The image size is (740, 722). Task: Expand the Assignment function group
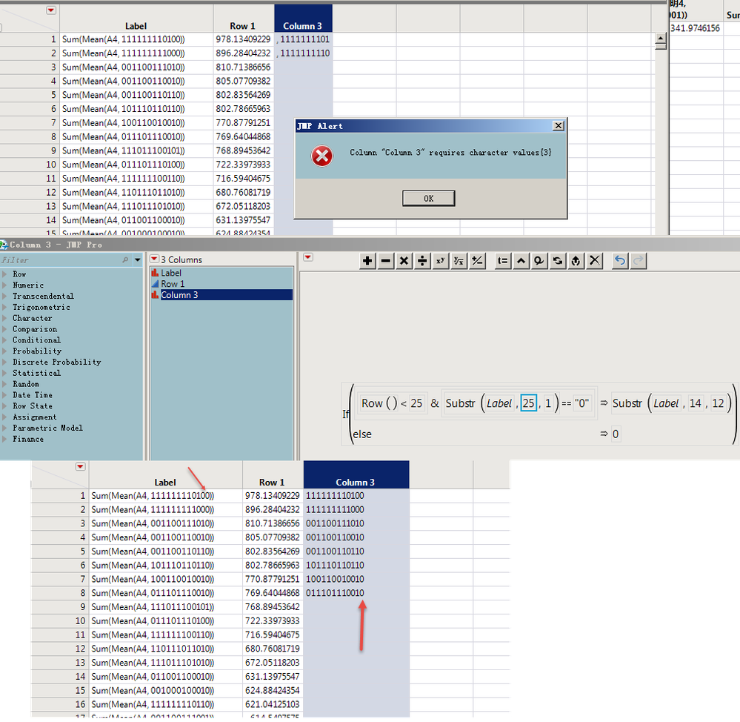point(4,417)
